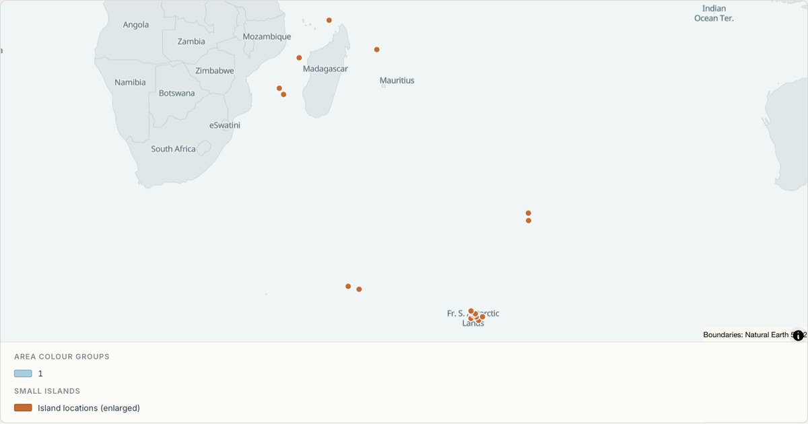Image resolution: width=808 pixels, height=424 pixels.
Task: Click the orange island locations legend swatch
Action: tap(23, 408)
